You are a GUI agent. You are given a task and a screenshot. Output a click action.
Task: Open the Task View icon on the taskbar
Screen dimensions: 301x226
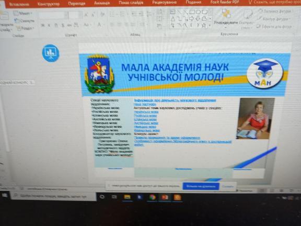[114, 197]
